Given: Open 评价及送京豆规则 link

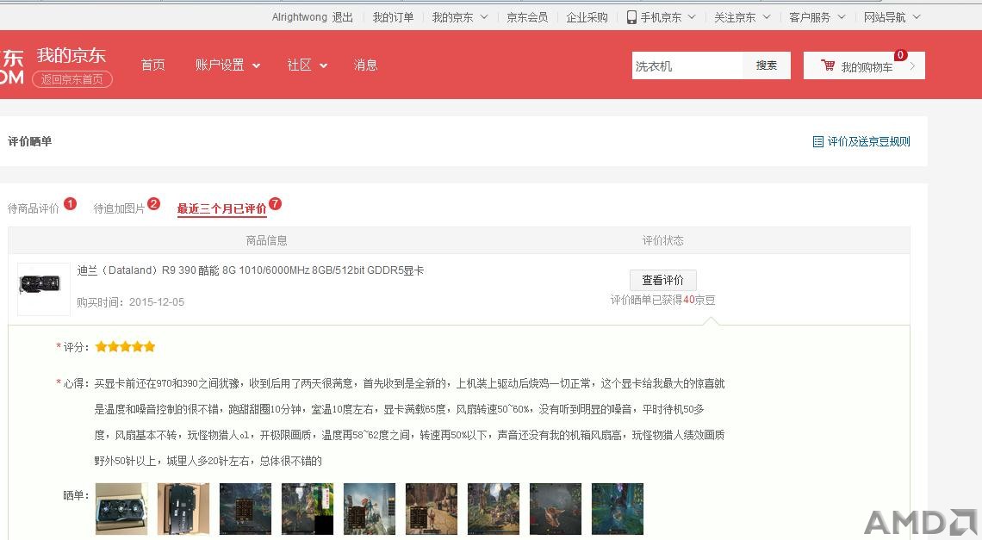Looking at the screenshot, I should (x=868, y=141).
